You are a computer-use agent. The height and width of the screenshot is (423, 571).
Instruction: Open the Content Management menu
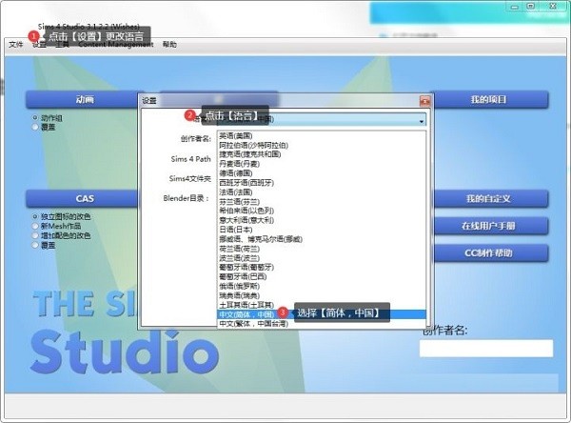click(x=116, y=45)
